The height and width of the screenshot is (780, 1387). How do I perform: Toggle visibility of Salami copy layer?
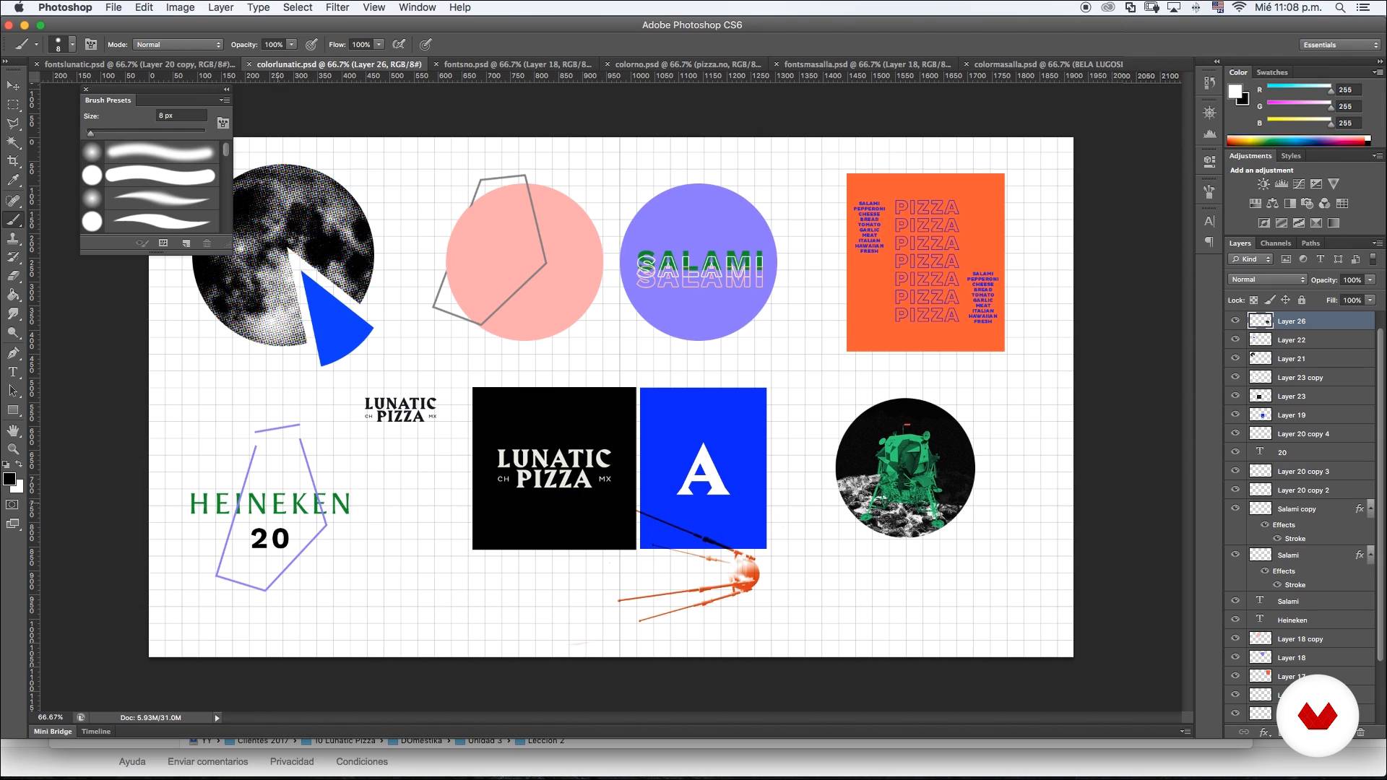point(1235,508)
